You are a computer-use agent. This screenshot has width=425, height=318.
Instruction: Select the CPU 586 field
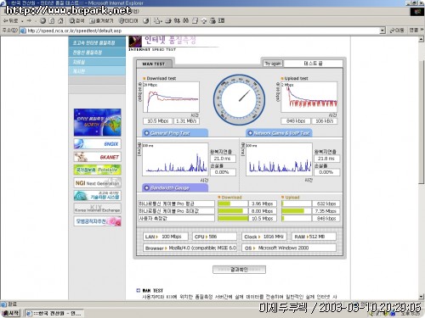(x=214, y=237)
